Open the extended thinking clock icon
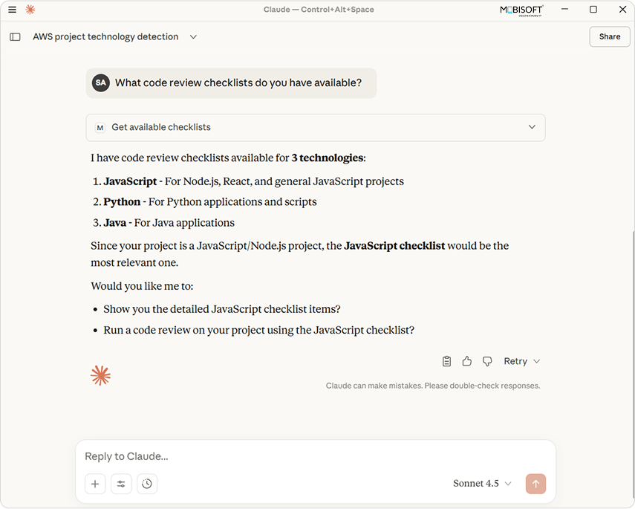 pos(147,484)
